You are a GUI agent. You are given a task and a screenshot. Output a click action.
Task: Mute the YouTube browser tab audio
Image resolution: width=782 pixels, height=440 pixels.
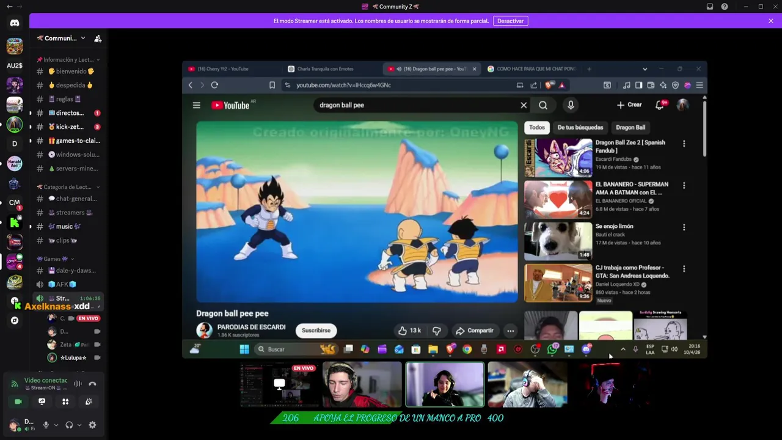click(x=398, y=69)
